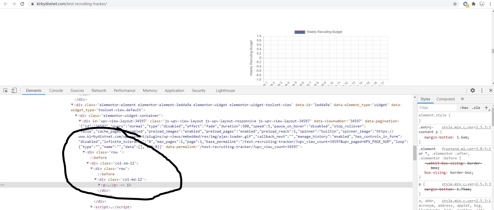Open frontend.min.css source link
Screen dimensions: 494x210
point(466,149)
